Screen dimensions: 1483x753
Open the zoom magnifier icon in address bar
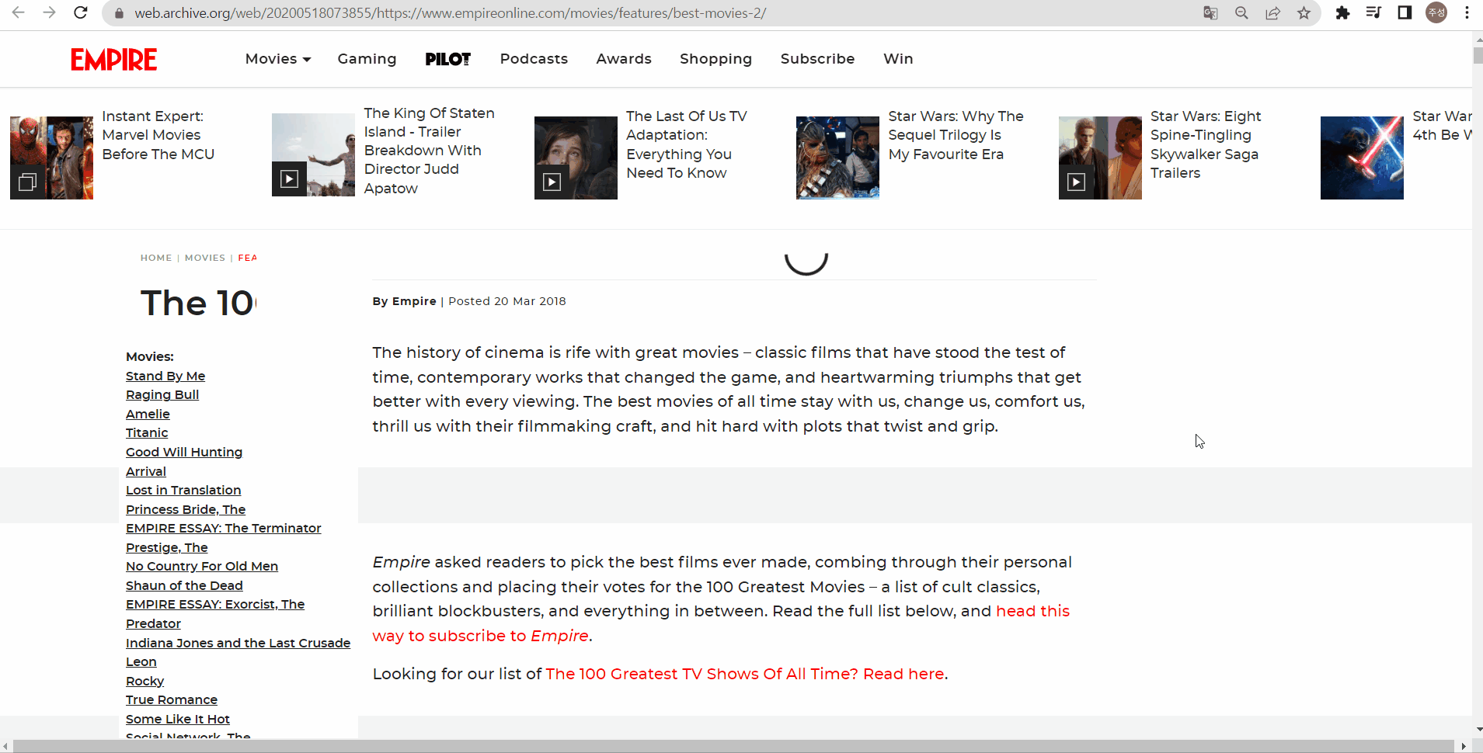click(x=1241, y=12)
